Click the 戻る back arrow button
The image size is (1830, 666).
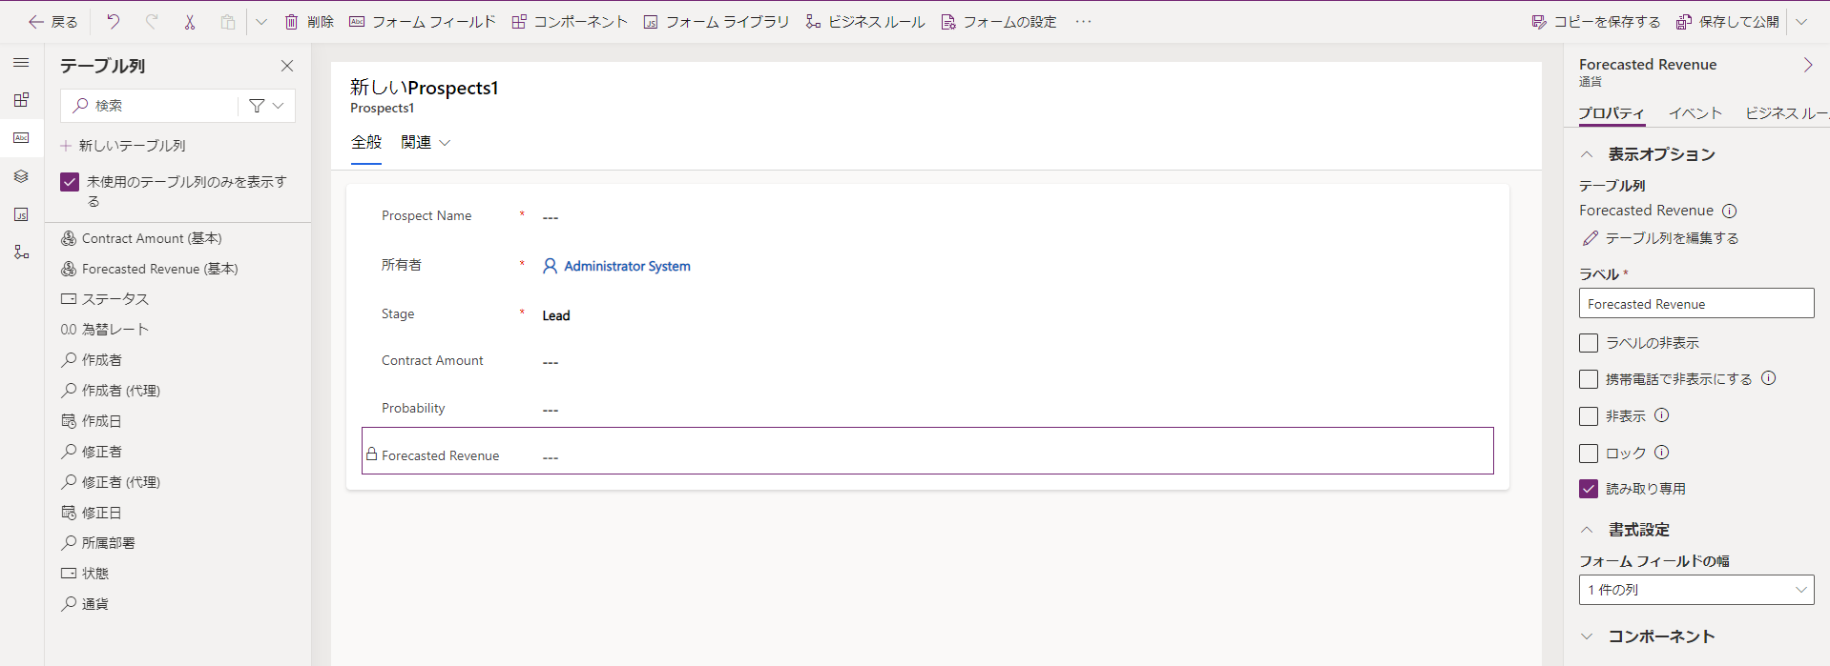pos(52,22)
